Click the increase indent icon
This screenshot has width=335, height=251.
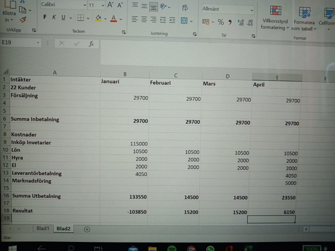point(172,20)
